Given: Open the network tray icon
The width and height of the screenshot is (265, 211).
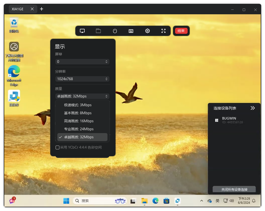Looking at the screenshot, I should point(225,201).
